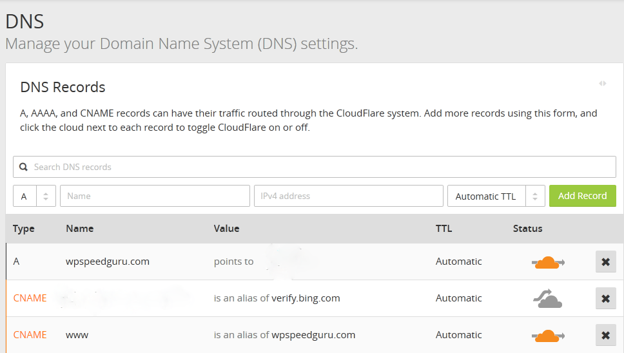Click the 'points to' value in A record
Viewport: 624px width, 353px height.
pyautogui.click(x=233, y=262)
